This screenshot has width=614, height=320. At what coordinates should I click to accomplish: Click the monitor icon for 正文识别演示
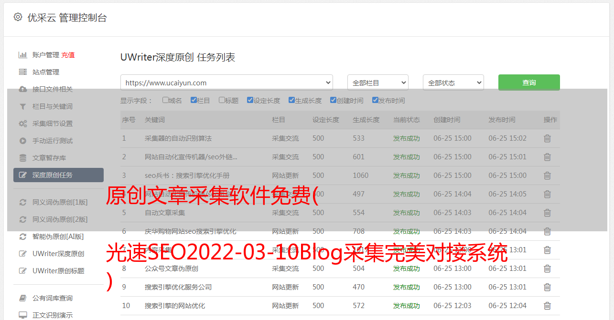pyautogui.click(x=22, y=315)
